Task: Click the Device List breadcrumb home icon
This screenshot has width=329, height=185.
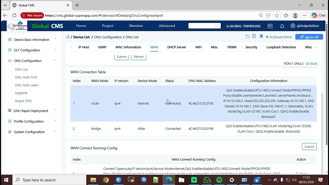Action: click(x=68, y=37)
